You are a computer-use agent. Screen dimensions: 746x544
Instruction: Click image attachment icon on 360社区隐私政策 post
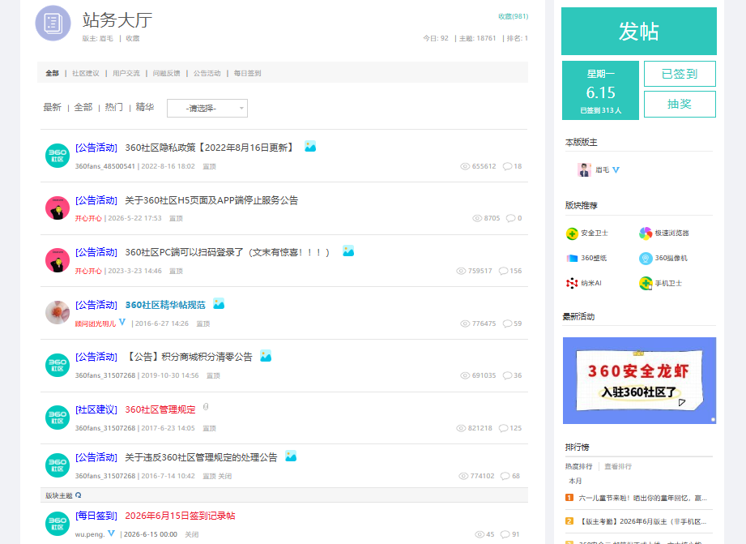310,146
